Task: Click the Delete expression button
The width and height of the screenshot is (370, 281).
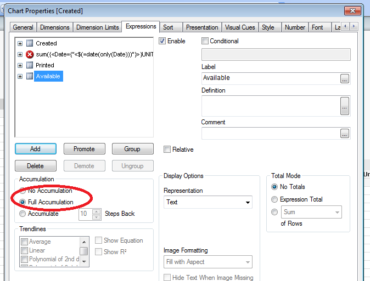Action: (35, 166)
